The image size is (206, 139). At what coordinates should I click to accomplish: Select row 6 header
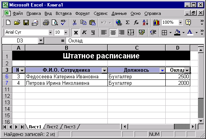tap(7, 76)
